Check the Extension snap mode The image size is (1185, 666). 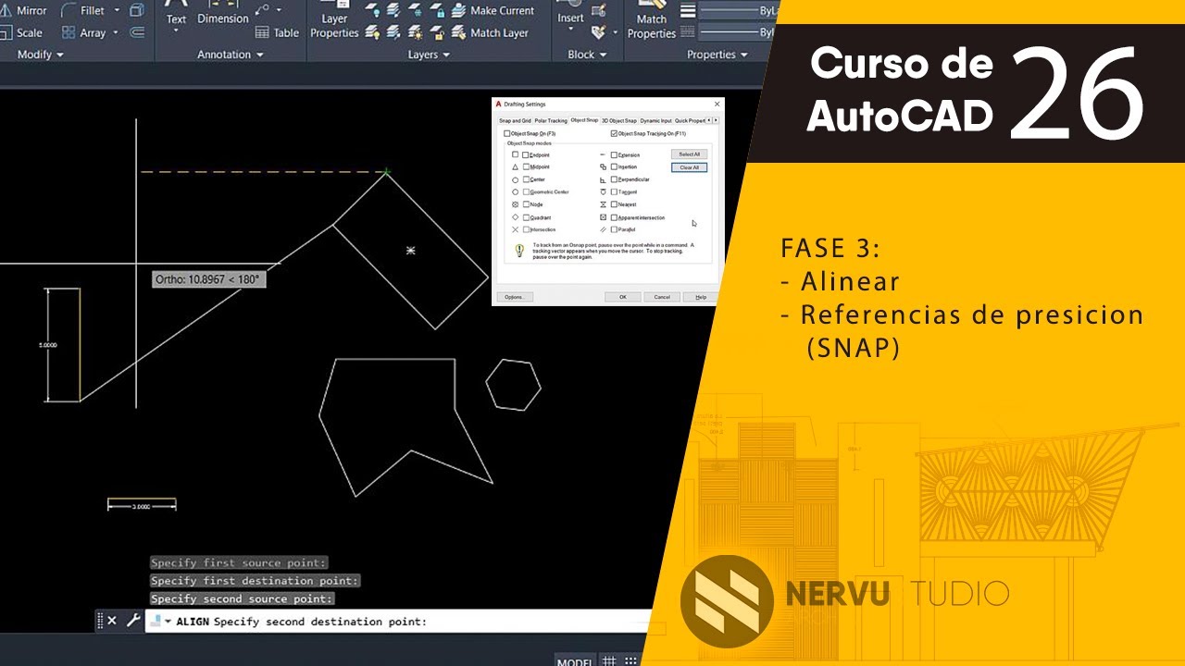click(614, 155)
